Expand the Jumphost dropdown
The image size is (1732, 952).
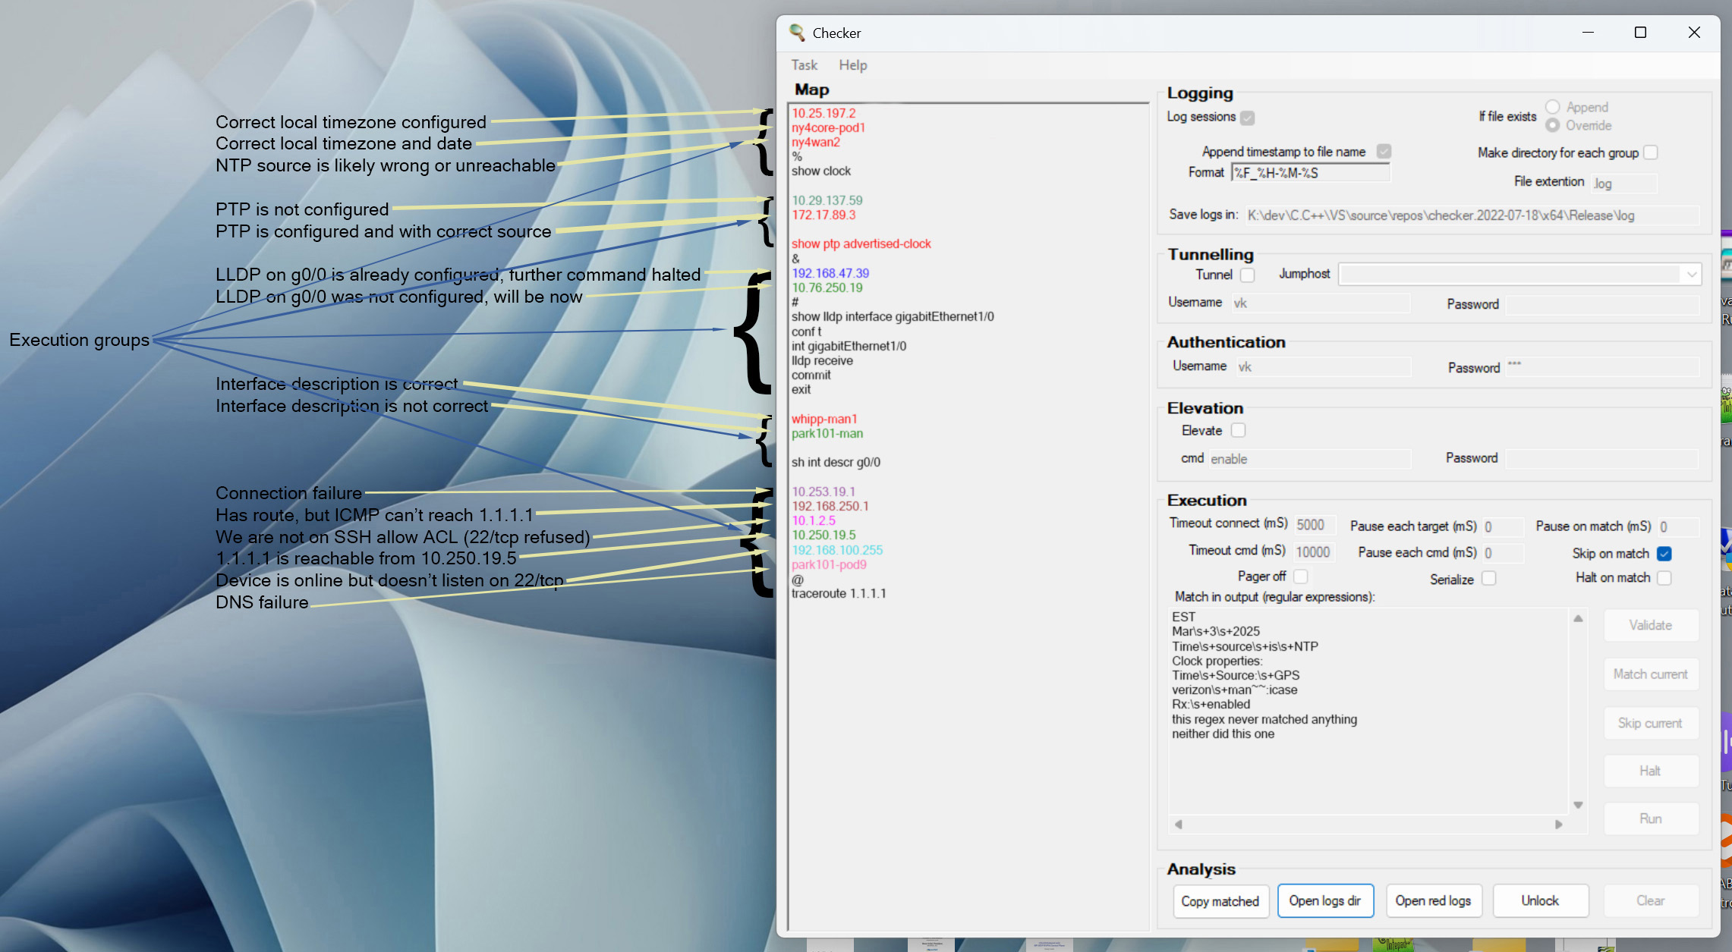point(1692,274)
